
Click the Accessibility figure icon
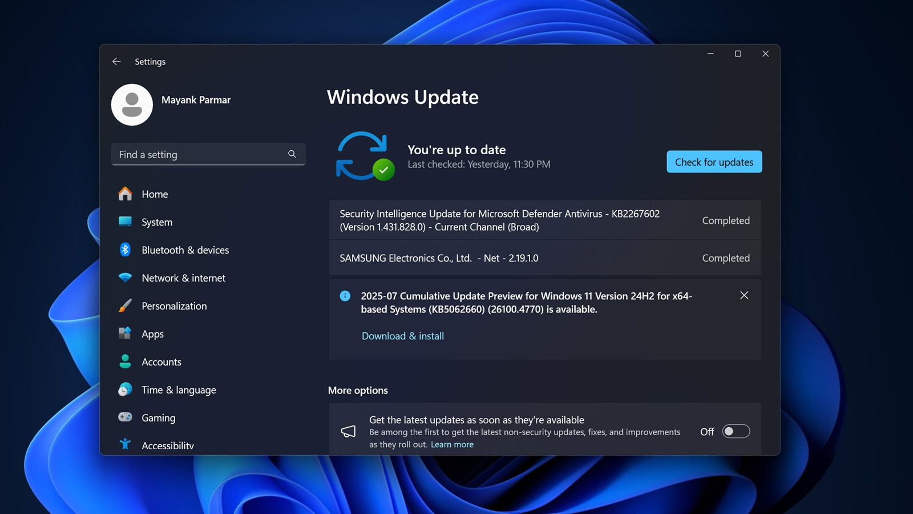point(125,444)
